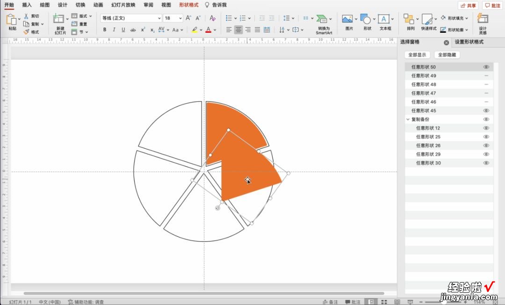Screen dimensions: 505x305
Task: Click the Hide All (全部隐藏) button
Action: point(447,55)
